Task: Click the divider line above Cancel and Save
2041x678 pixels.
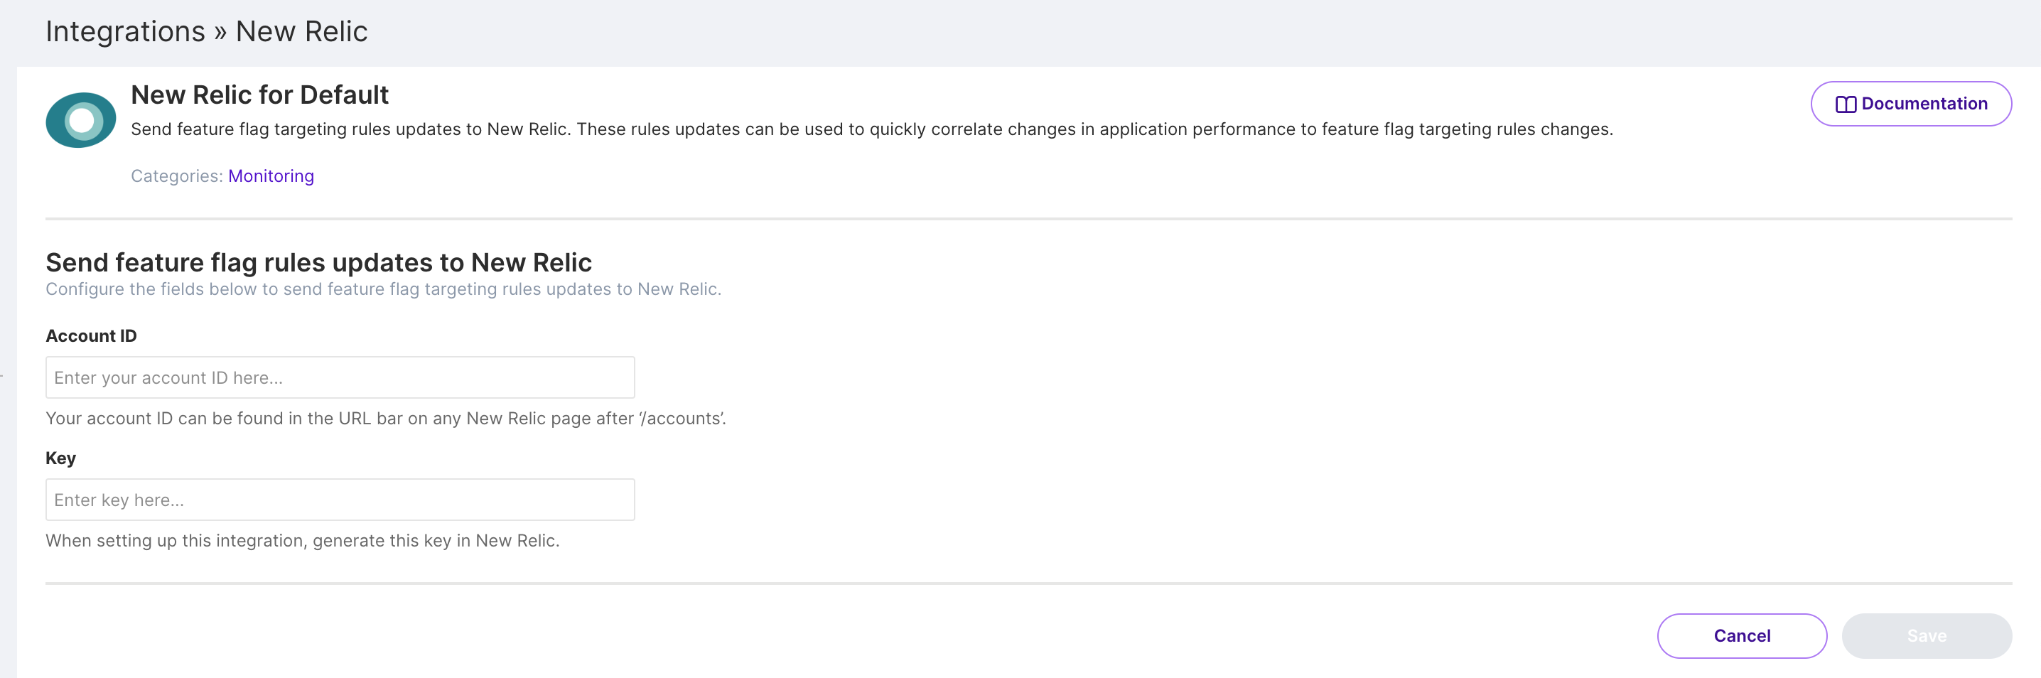Action: coord(1028,583)
